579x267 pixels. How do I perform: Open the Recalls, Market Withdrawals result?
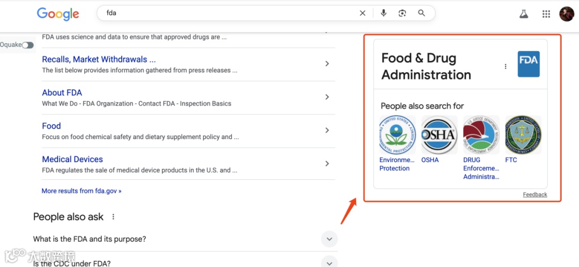99,59
